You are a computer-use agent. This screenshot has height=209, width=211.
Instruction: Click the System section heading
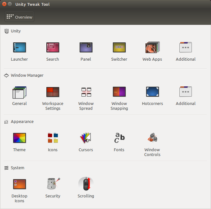click(18, 168)
